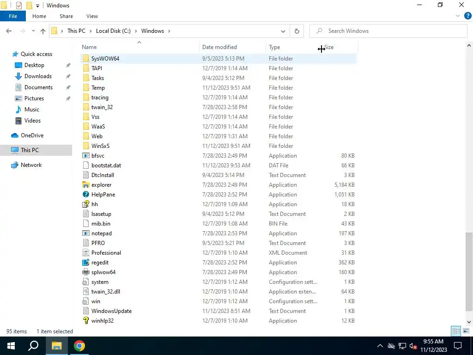Select the winhlp32 help icon

86,321
